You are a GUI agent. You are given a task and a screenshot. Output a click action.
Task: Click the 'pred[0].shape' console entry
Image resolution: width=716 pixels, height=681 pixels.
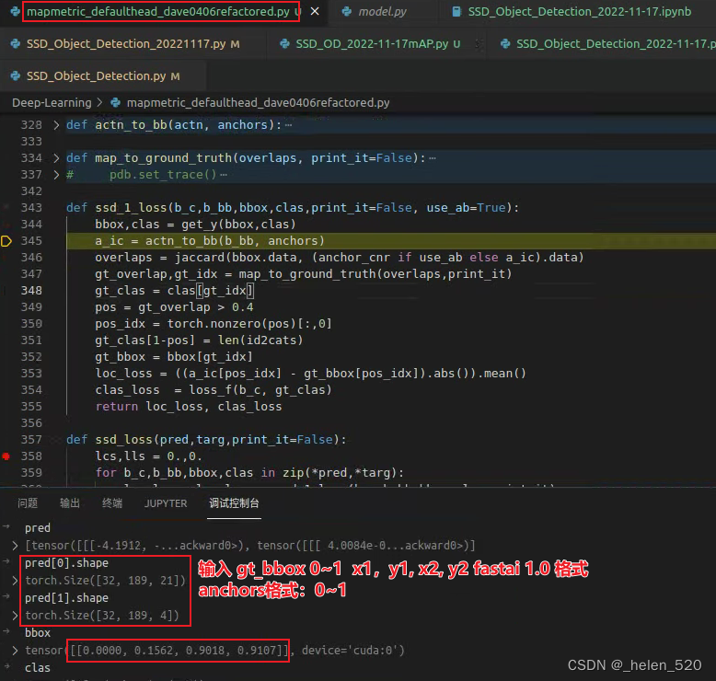click(66, 563)
